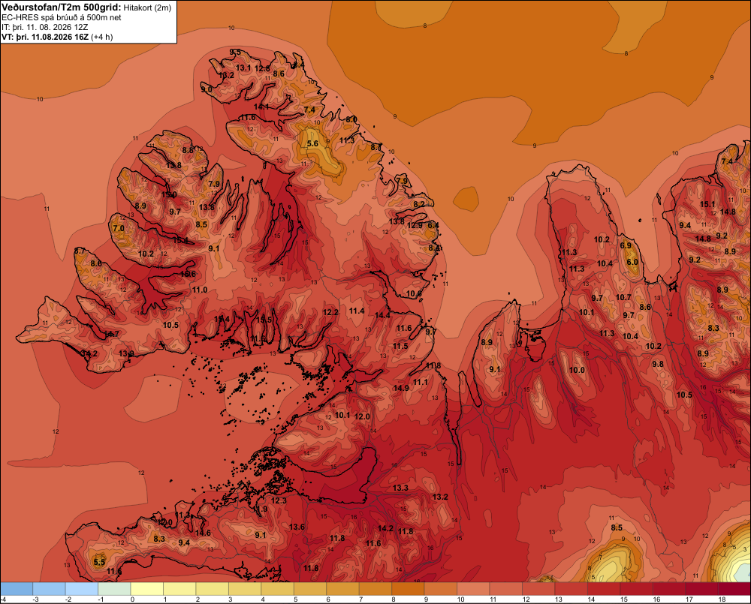Click the 9.8 temperature label
The image size is (751, 604).
pos(658,364)
